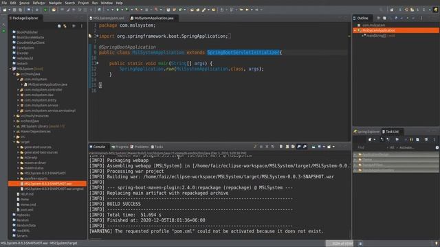Click the BUILD SUCCESS line in console
Screen dimensions: 440x247
click(124, 204)
